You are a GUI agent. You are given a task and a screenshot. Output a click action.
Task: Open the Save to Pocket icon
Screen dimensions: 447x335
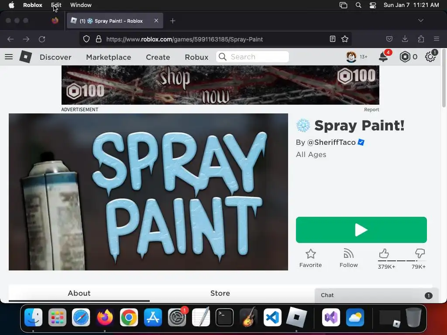point(389,39)
